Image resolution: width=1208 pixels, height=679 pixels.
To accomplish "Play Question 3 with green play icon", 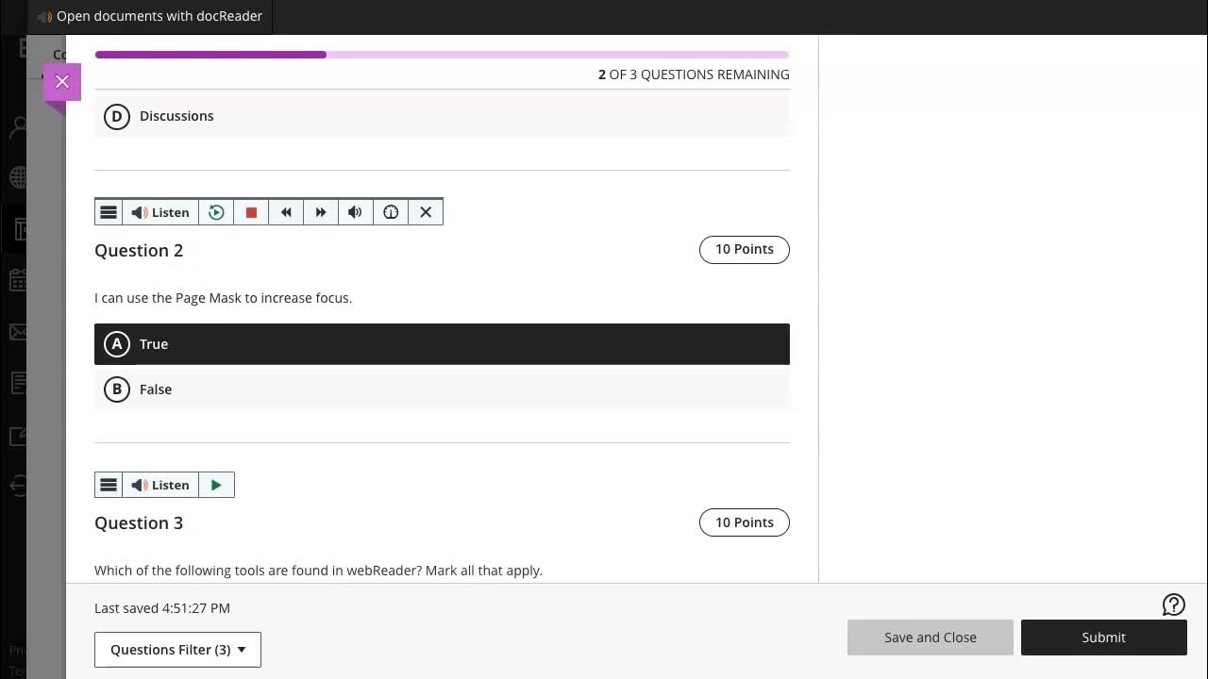I will [x=216, y=485].
